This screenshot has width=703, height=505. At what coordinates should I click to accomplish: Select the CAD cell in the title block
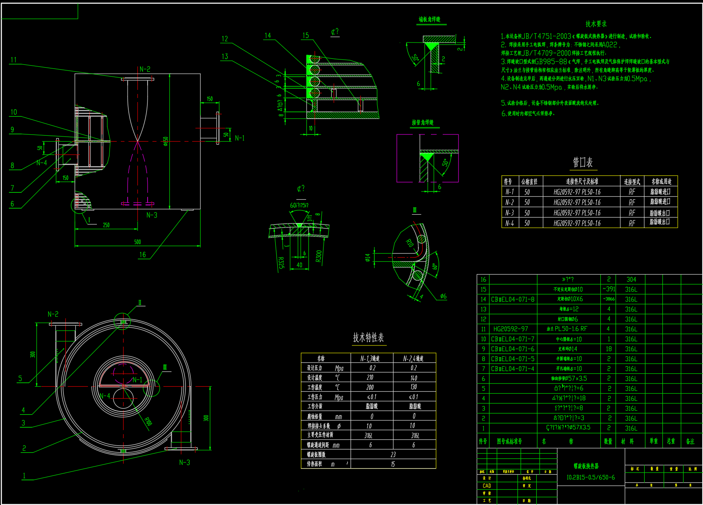[x=487, y=486]
